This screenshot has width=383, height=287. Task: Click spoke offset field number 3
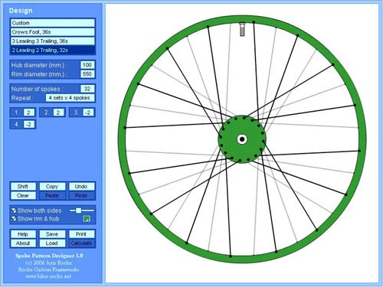click(x=88, y=113)
